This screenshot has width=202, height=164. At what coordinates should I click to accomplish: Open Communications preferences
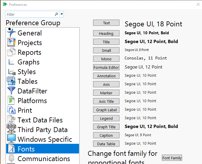coord(42,158)
